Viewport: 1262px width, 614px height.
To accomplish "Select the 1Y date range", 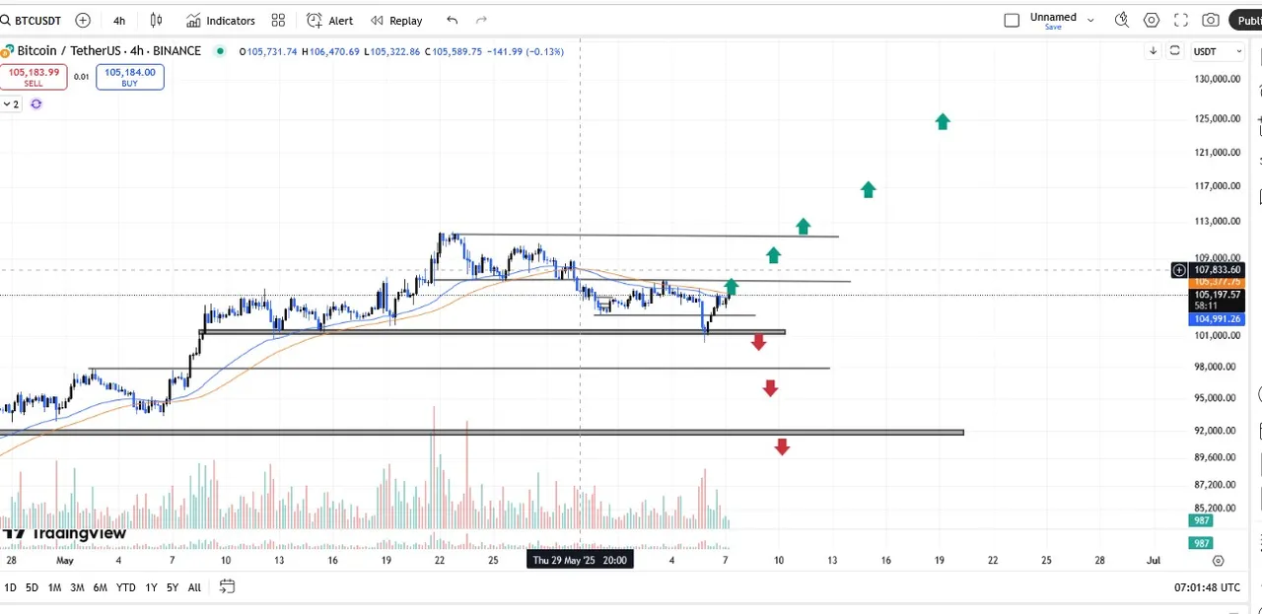I will click(151, 587).
